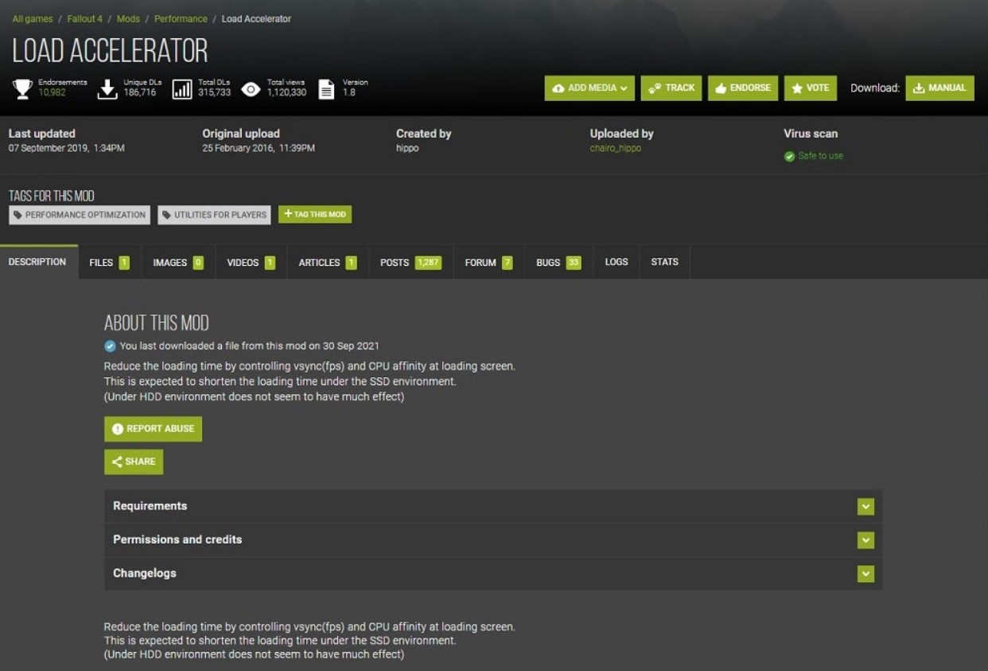The height and width of the screenshot is (671, 988).
Task: Open the Files tab
Action: point(110,262)
